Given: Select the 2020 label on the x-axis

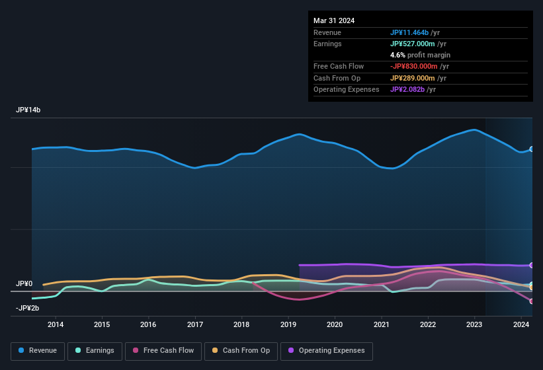Looking at the screenshot, I should point(335,324).
